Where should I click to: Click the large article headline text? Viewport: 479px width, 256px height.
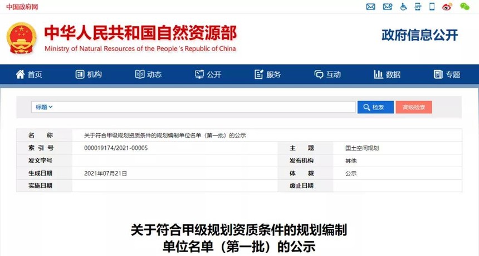coord(239,238)
